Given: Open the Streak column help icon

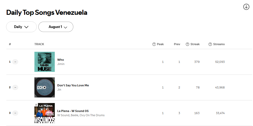Looking at the screenshot, I should (x=187, y=44).
